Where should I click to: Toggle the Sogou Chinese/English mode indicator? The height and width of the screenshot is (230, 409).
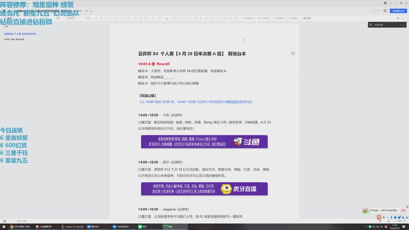pos(384,217)
